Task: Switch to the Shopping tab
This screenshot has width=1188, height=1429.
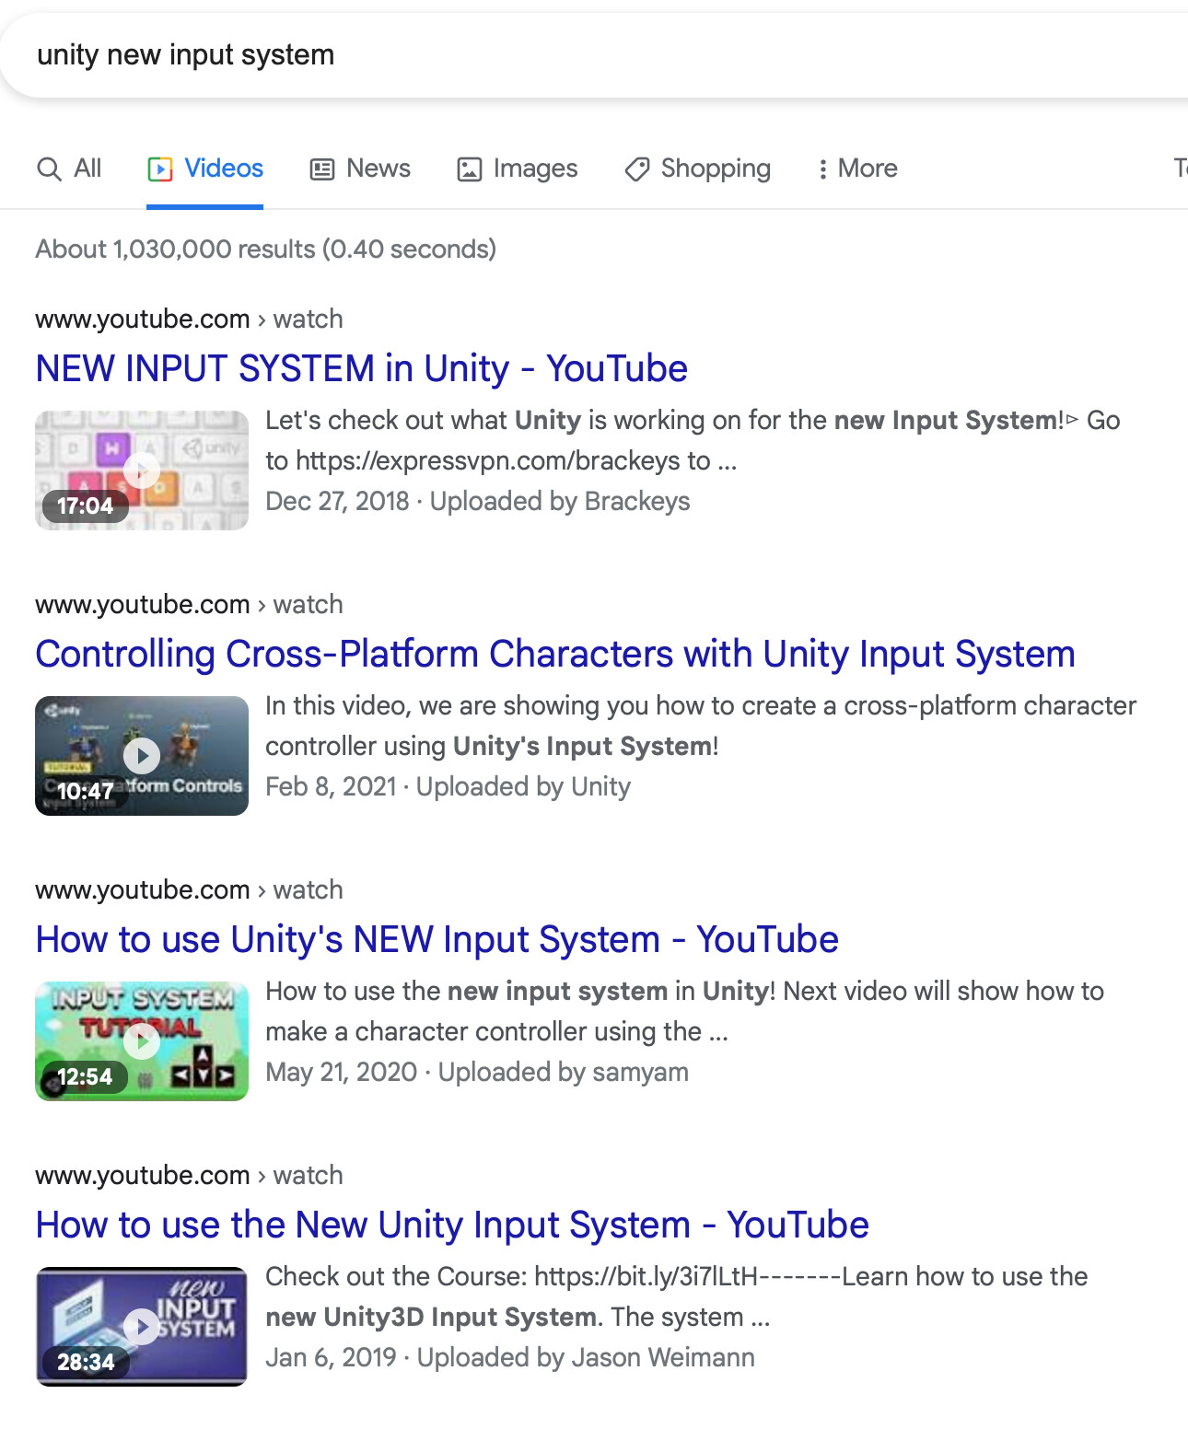Action: (697, 168)
